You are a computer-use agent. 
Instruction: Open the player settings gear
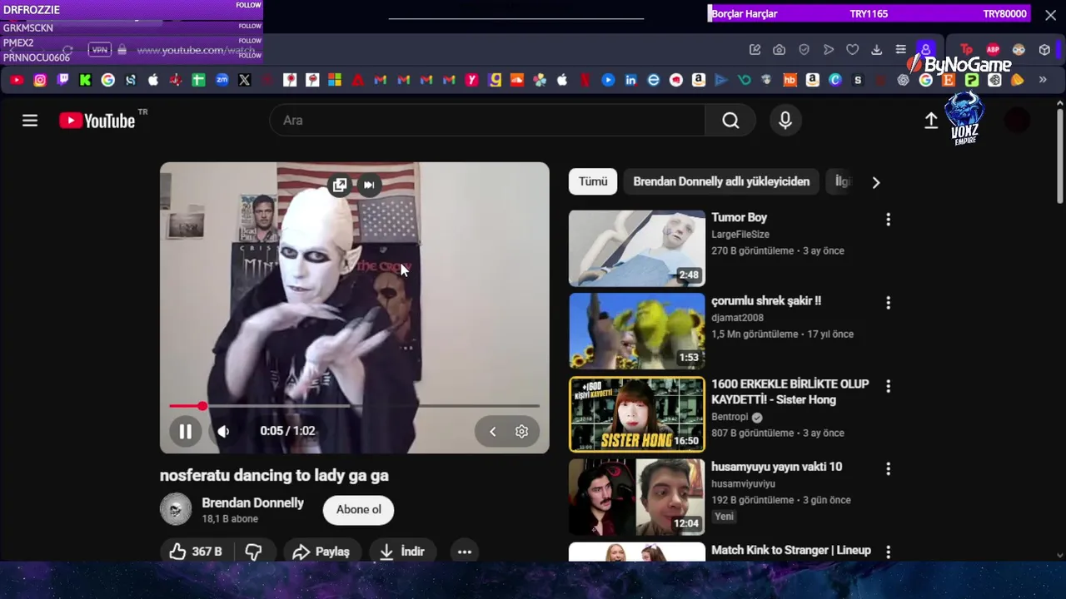(521, 431)
